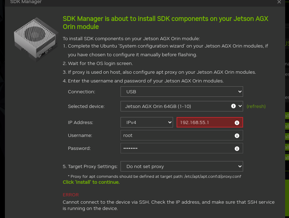Click the 'Wait for the OS login screen' step
This screenshot has width=289, height=218.
98,64
